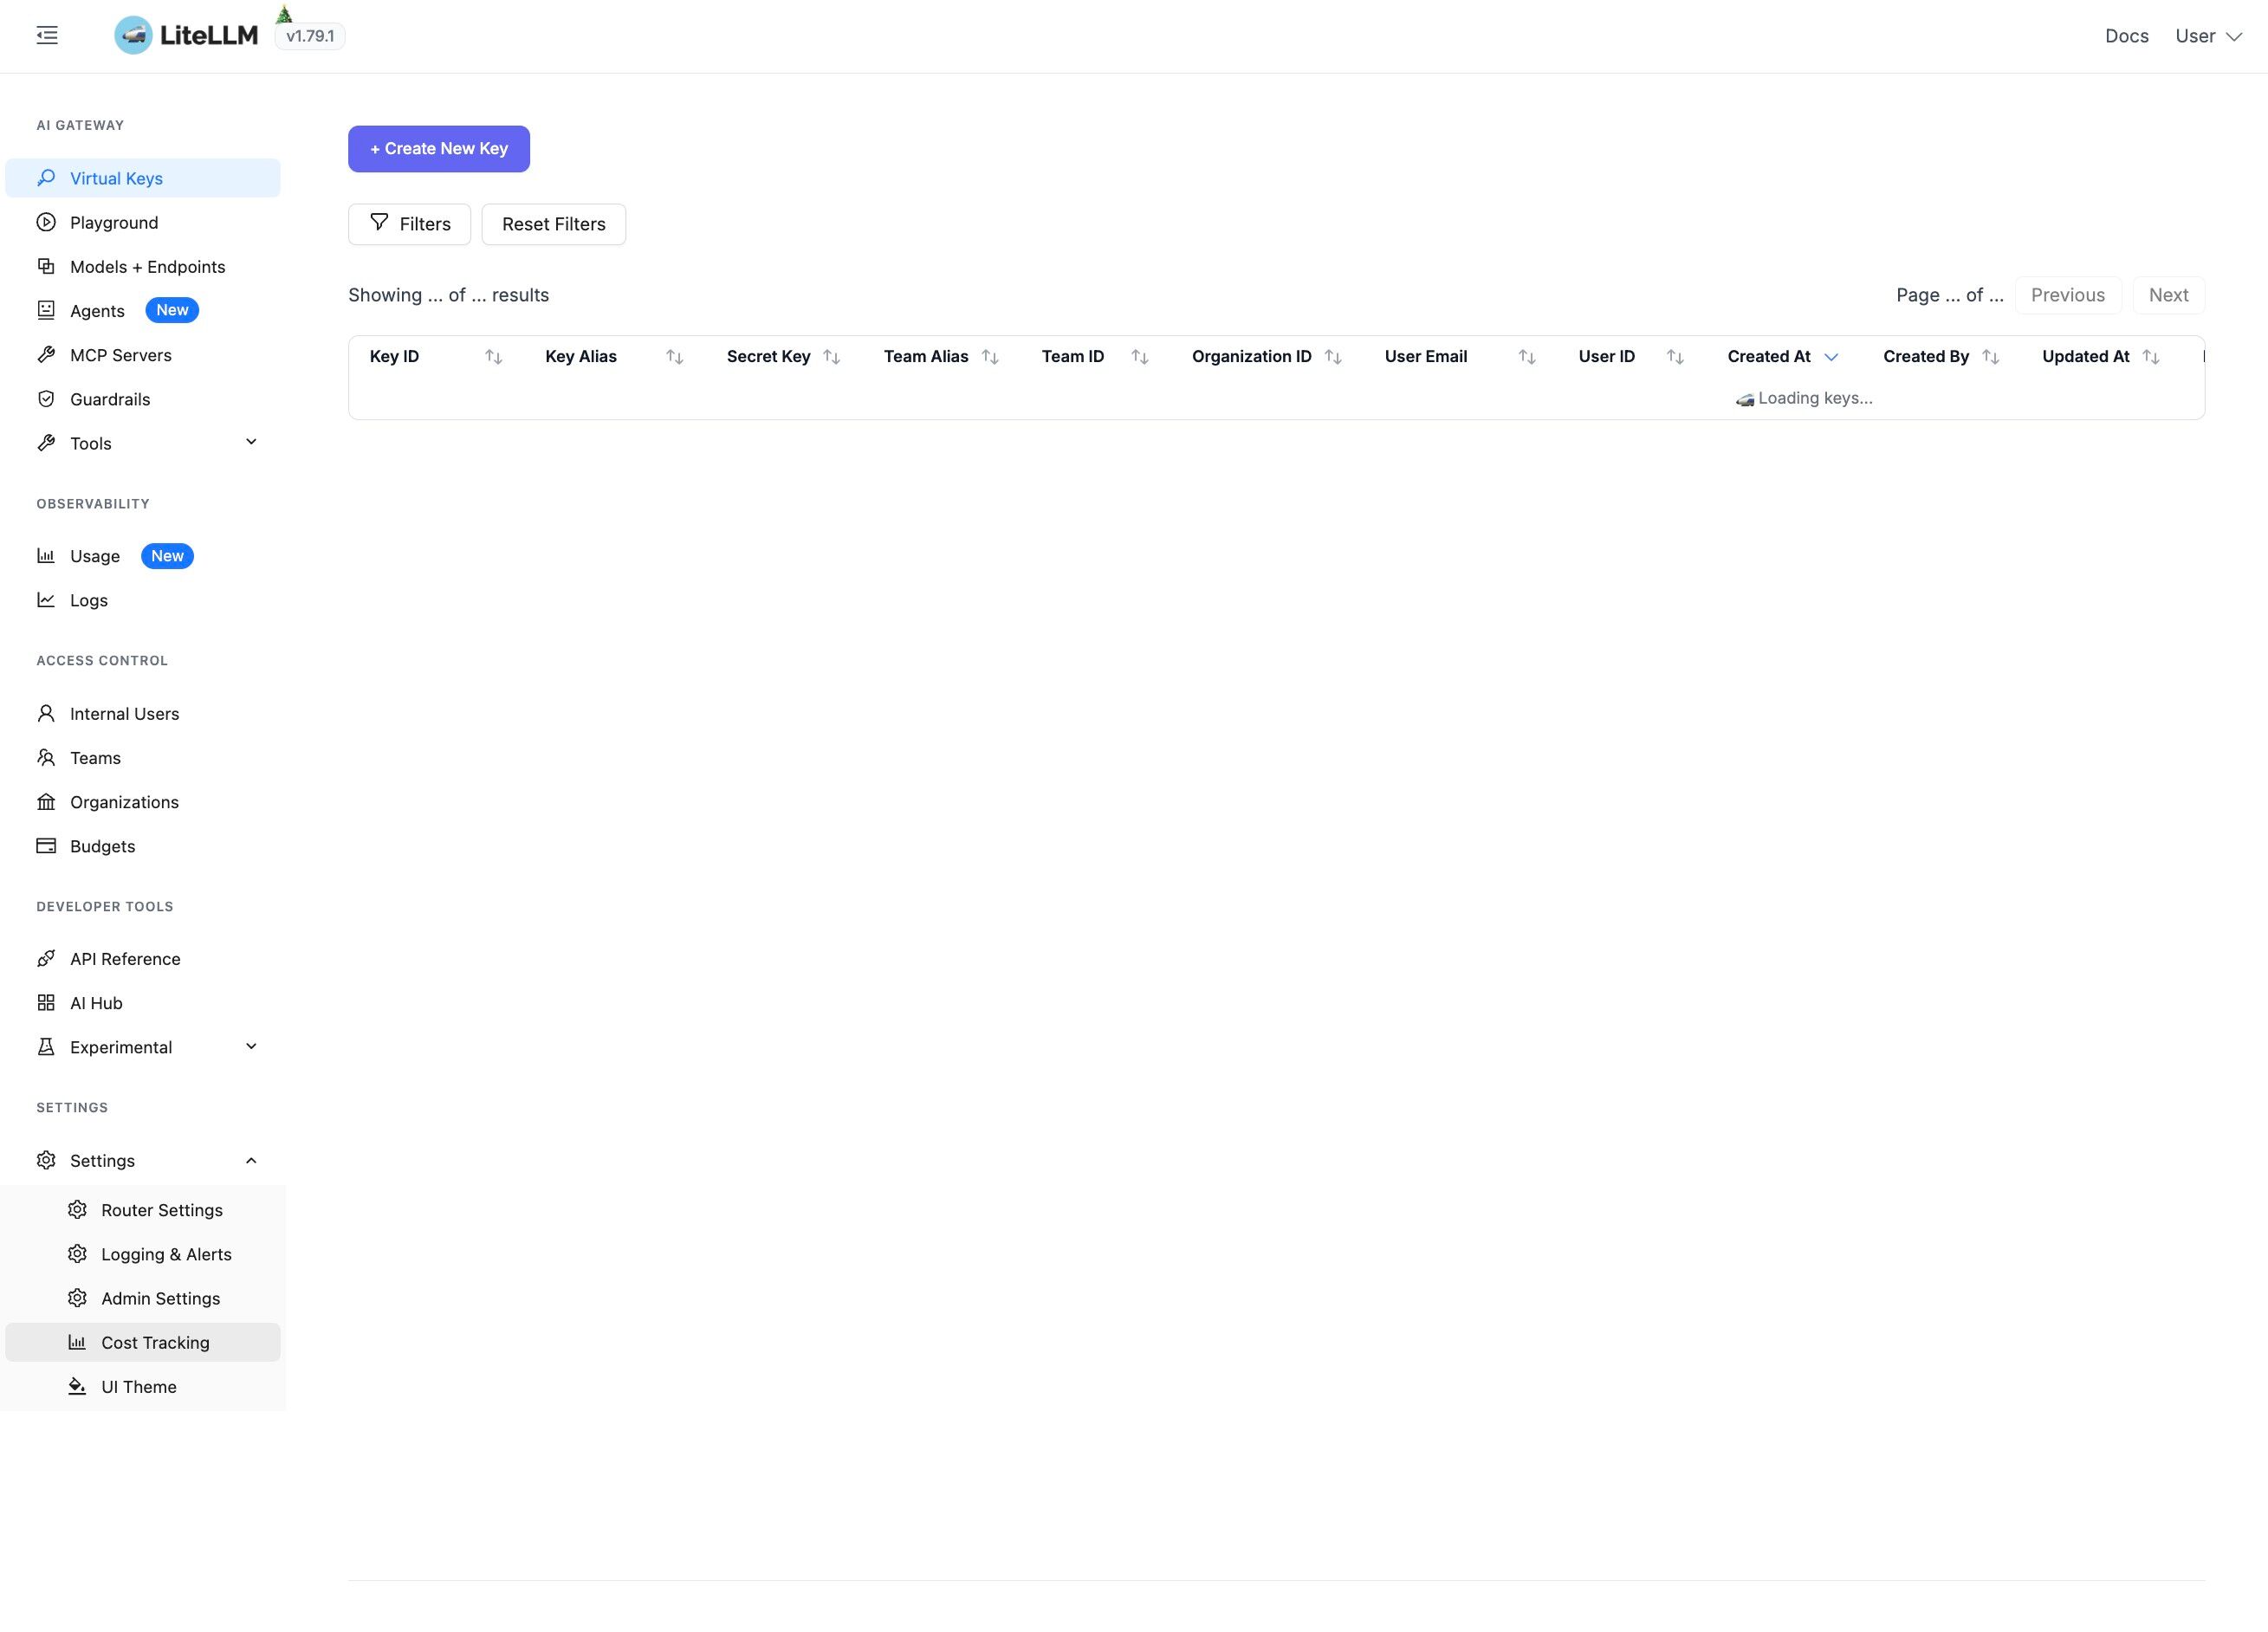This screenshot has width=2268, height=1632.
Task: Collapse the sidebar with the hamburger icon
Action: pyautogui.click(x=46, y=35)
